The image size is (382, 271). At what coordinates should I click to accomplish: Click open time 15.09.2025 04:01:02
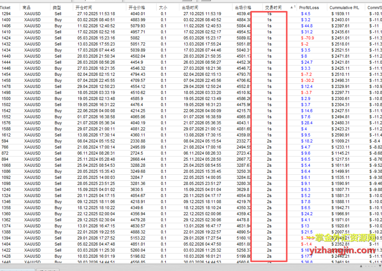(96, 189)
